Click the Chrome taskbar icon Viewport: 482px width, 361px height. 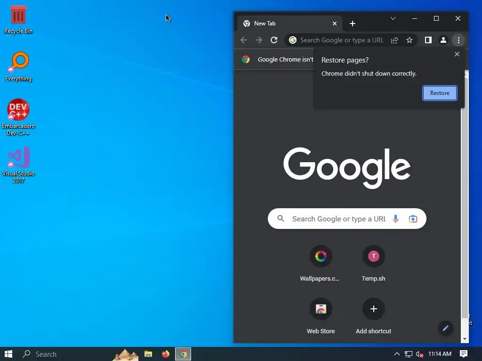click(x=183, y=354)
